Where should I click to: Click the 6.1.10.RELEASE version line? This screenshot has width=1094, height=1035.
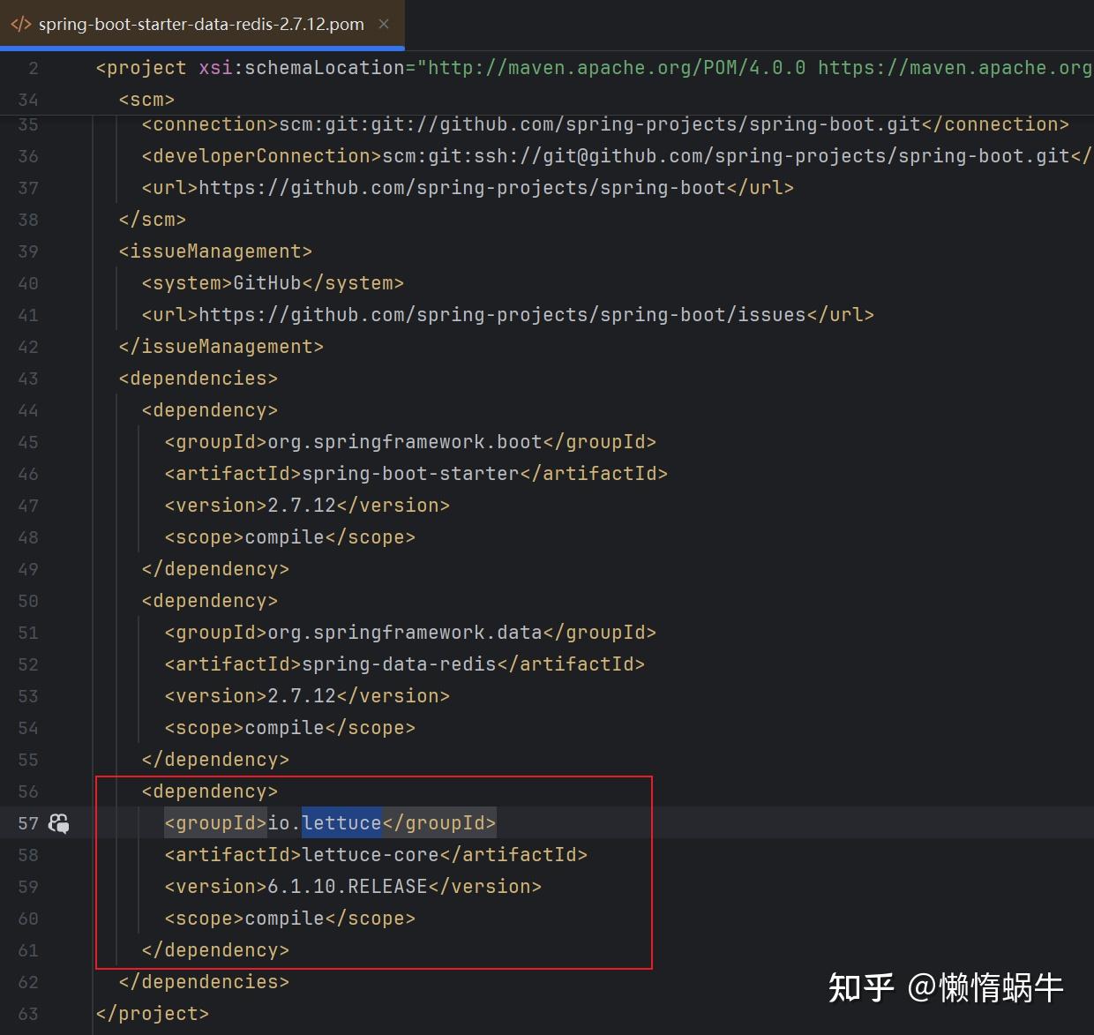tap(353, 887)
